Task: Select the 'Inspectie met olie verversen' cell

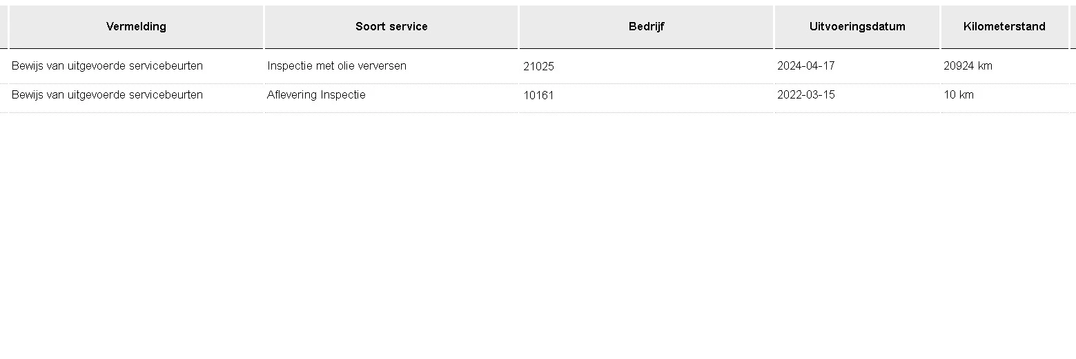Action: [337, 66]
